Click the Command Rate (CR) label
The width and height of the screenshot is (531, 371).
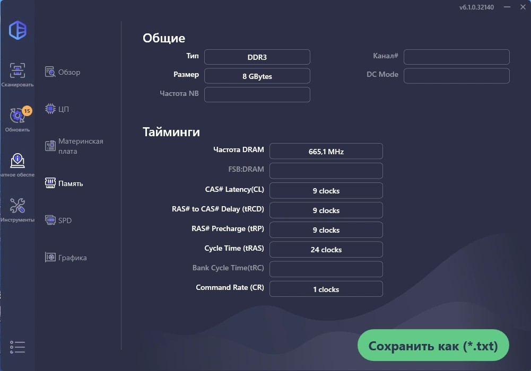pyautogui.click(x=230, y=287)
